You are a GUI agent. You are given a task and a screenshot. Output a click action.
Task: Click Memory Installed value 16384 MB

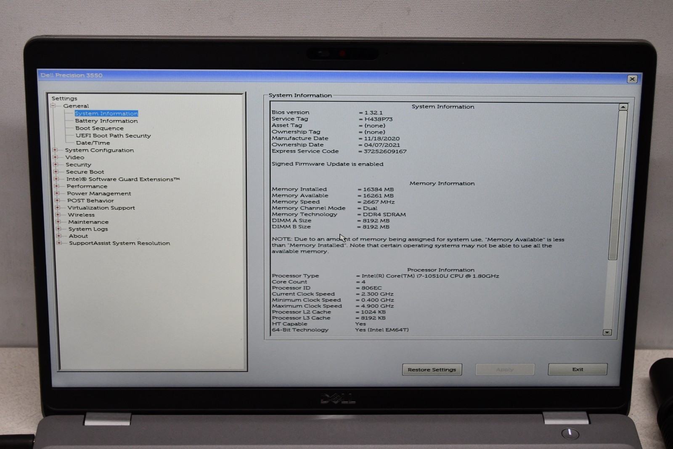coord(379,189)
